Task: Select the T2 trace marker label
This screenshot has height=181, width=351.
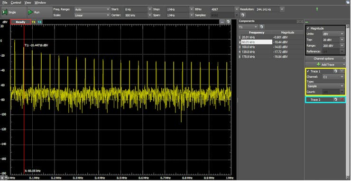Action: coord(39,22)
